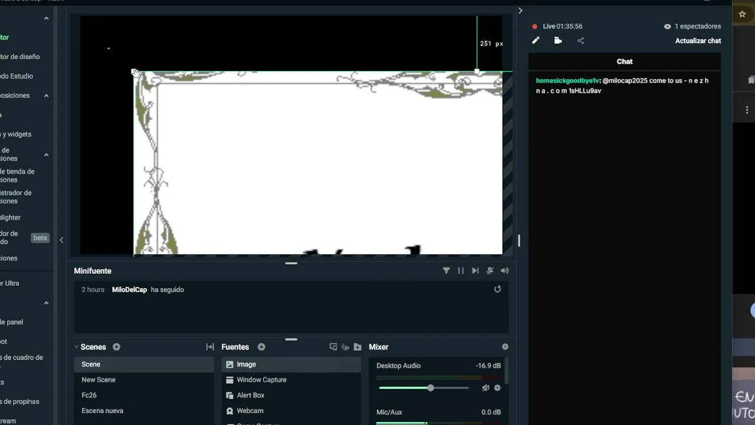Select the Alert Box source
This screenshot has width=755, height=425.
(x=291, y=395)
